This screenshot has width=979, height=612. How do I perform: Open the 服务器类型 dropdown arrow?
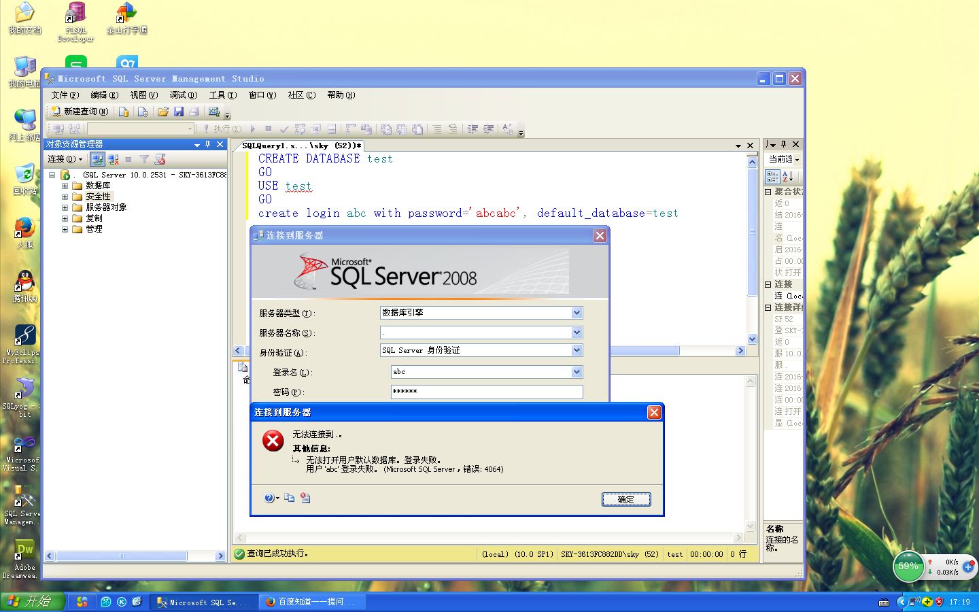pos(577,313)
